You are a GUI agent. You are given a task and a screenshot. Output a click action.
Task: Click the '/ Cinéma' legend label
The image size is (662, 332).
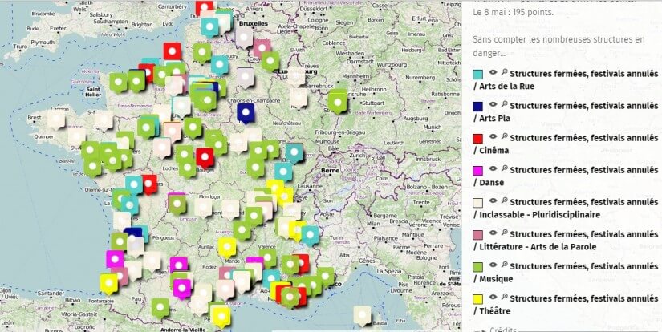coord(491,151)
